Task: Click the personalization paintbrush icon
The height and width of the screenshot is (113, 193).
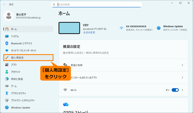Action: coord(7,57)
